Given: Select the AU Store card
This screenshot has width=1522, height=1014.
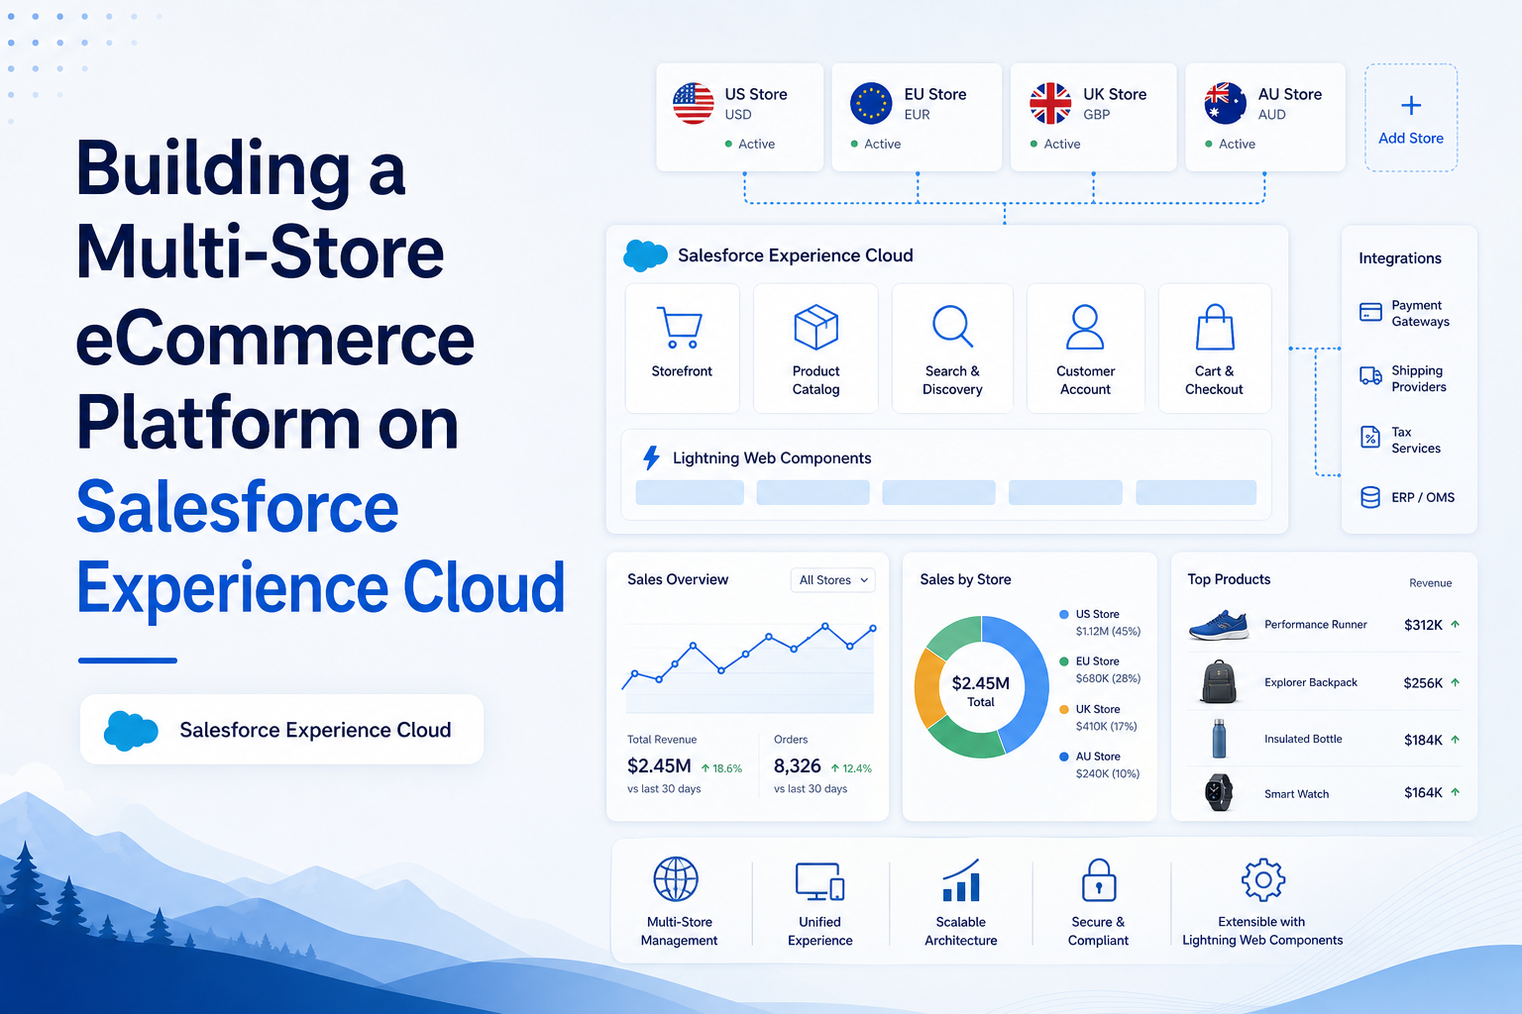Looking at the screenshot, I should point(1265,117).
